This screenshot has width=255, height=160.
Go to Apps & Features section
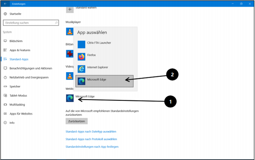pos(20,50)
